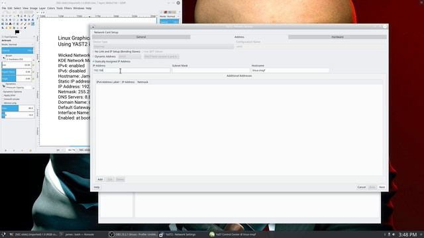Open the DHCP dropdown beside Dynamic Address

pyautogui.click(x=130, y=56)
